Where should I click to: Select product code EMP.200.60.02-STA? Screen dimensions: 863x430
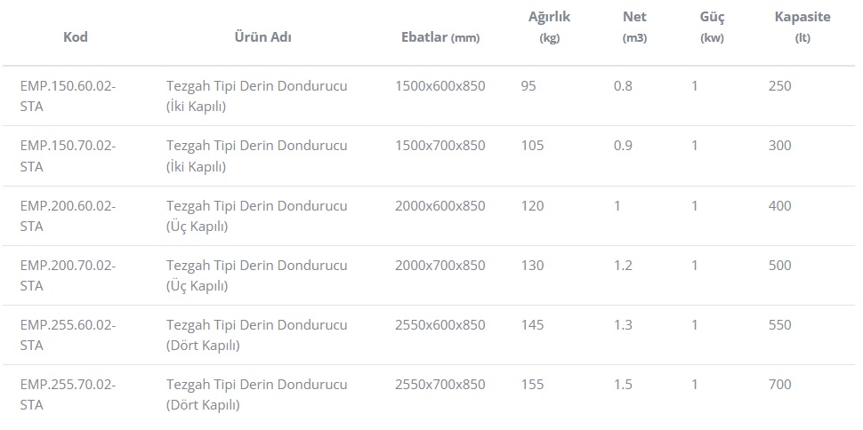point(68,215)
